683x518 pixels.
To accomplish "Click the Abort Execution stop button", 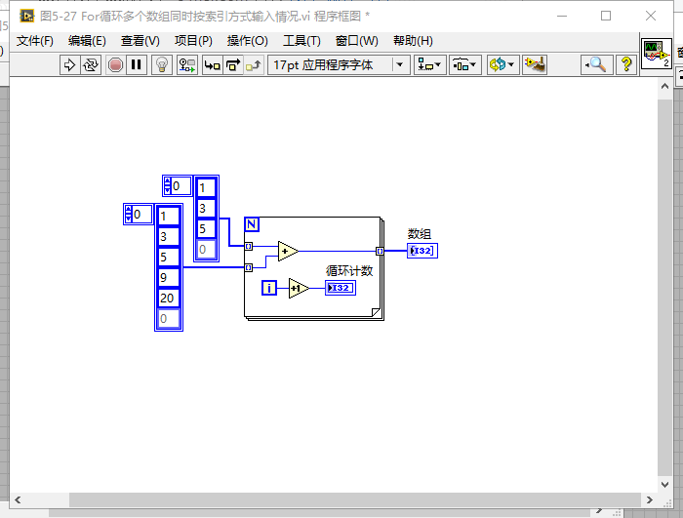I will [x=115, y=65].
